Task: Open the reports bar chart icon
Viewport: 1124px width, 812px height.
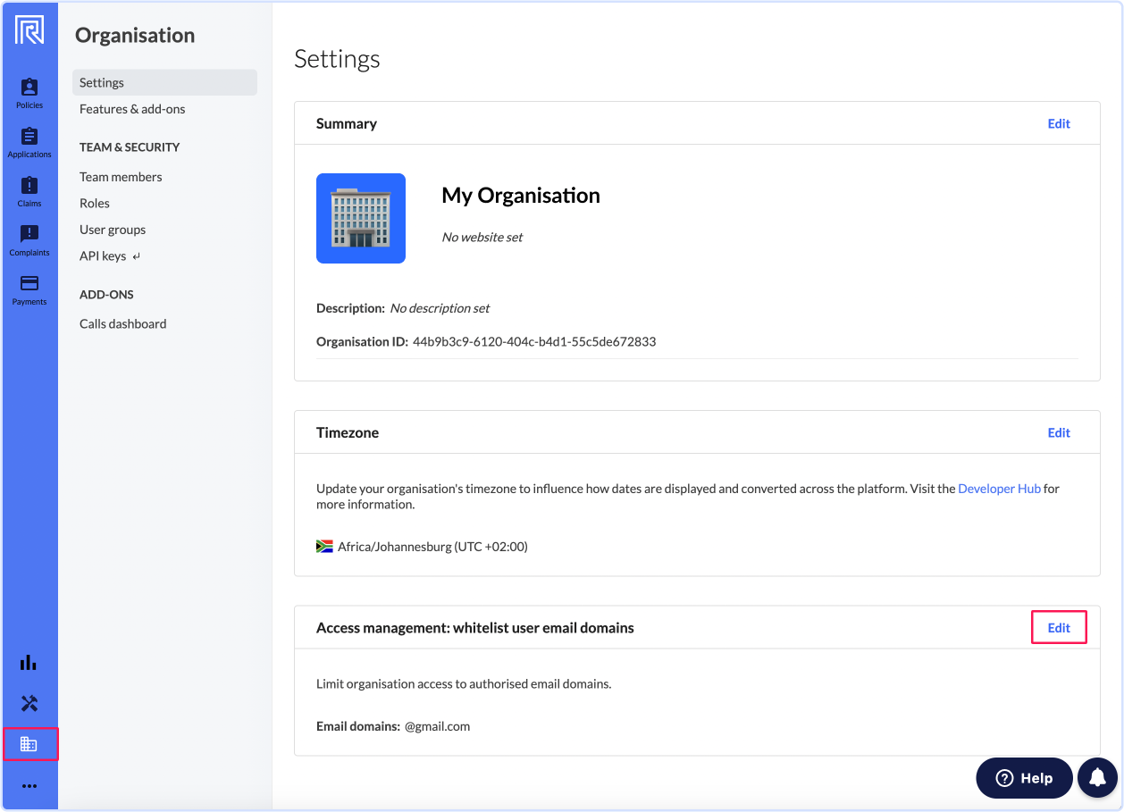Action: pyautogui.click(x=29, y=663)
